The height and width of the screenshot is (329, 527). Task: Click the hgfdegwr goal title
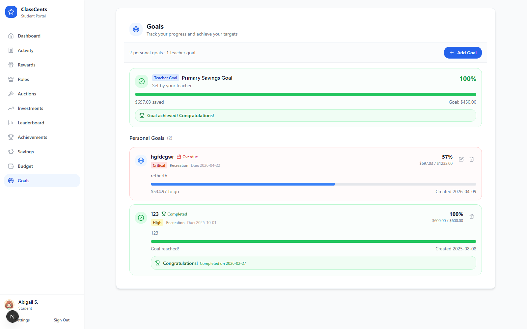162,157
